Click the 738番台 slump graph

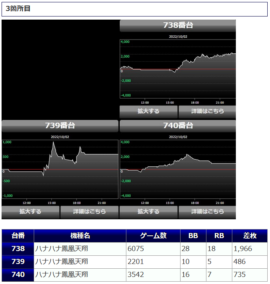coord(178,69)
